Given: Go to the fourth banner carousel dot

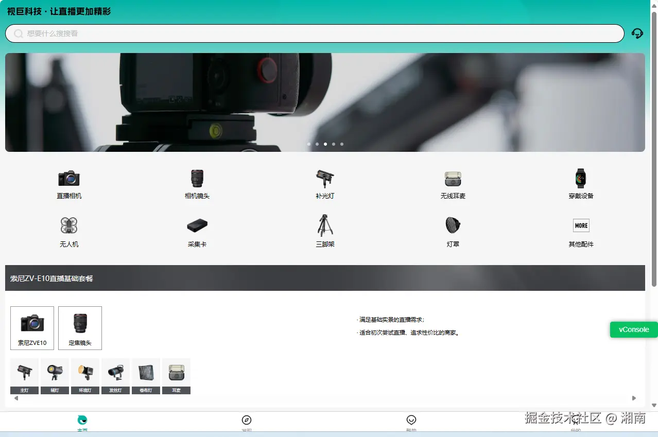Looking at the screenshot, I should (x=334, y=144).
